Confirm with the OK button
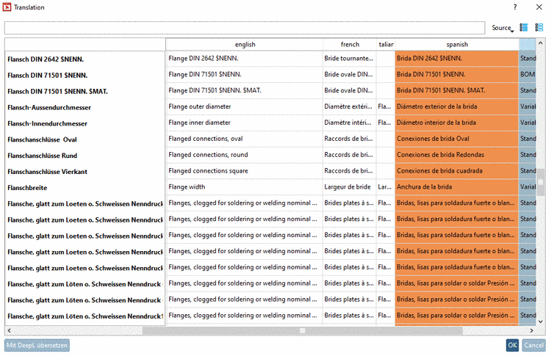 click(512, 345)
